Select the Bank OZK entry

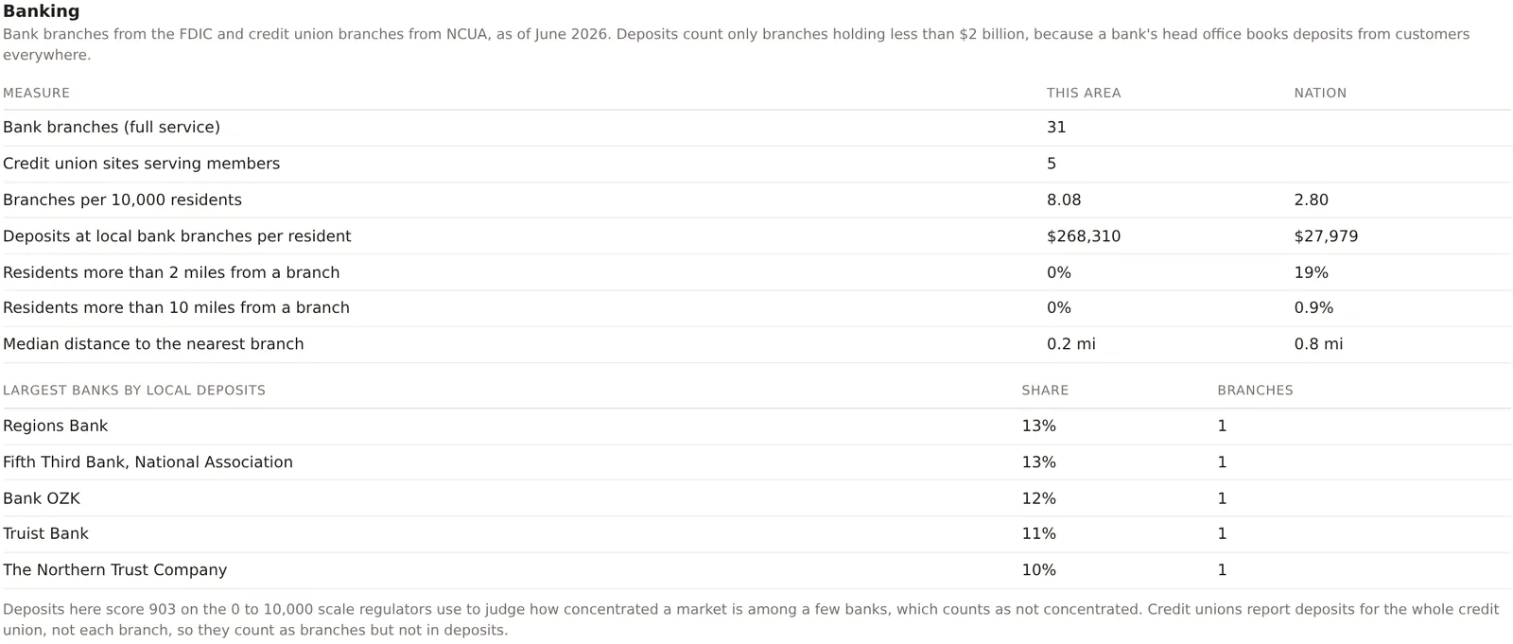[756, 498]
